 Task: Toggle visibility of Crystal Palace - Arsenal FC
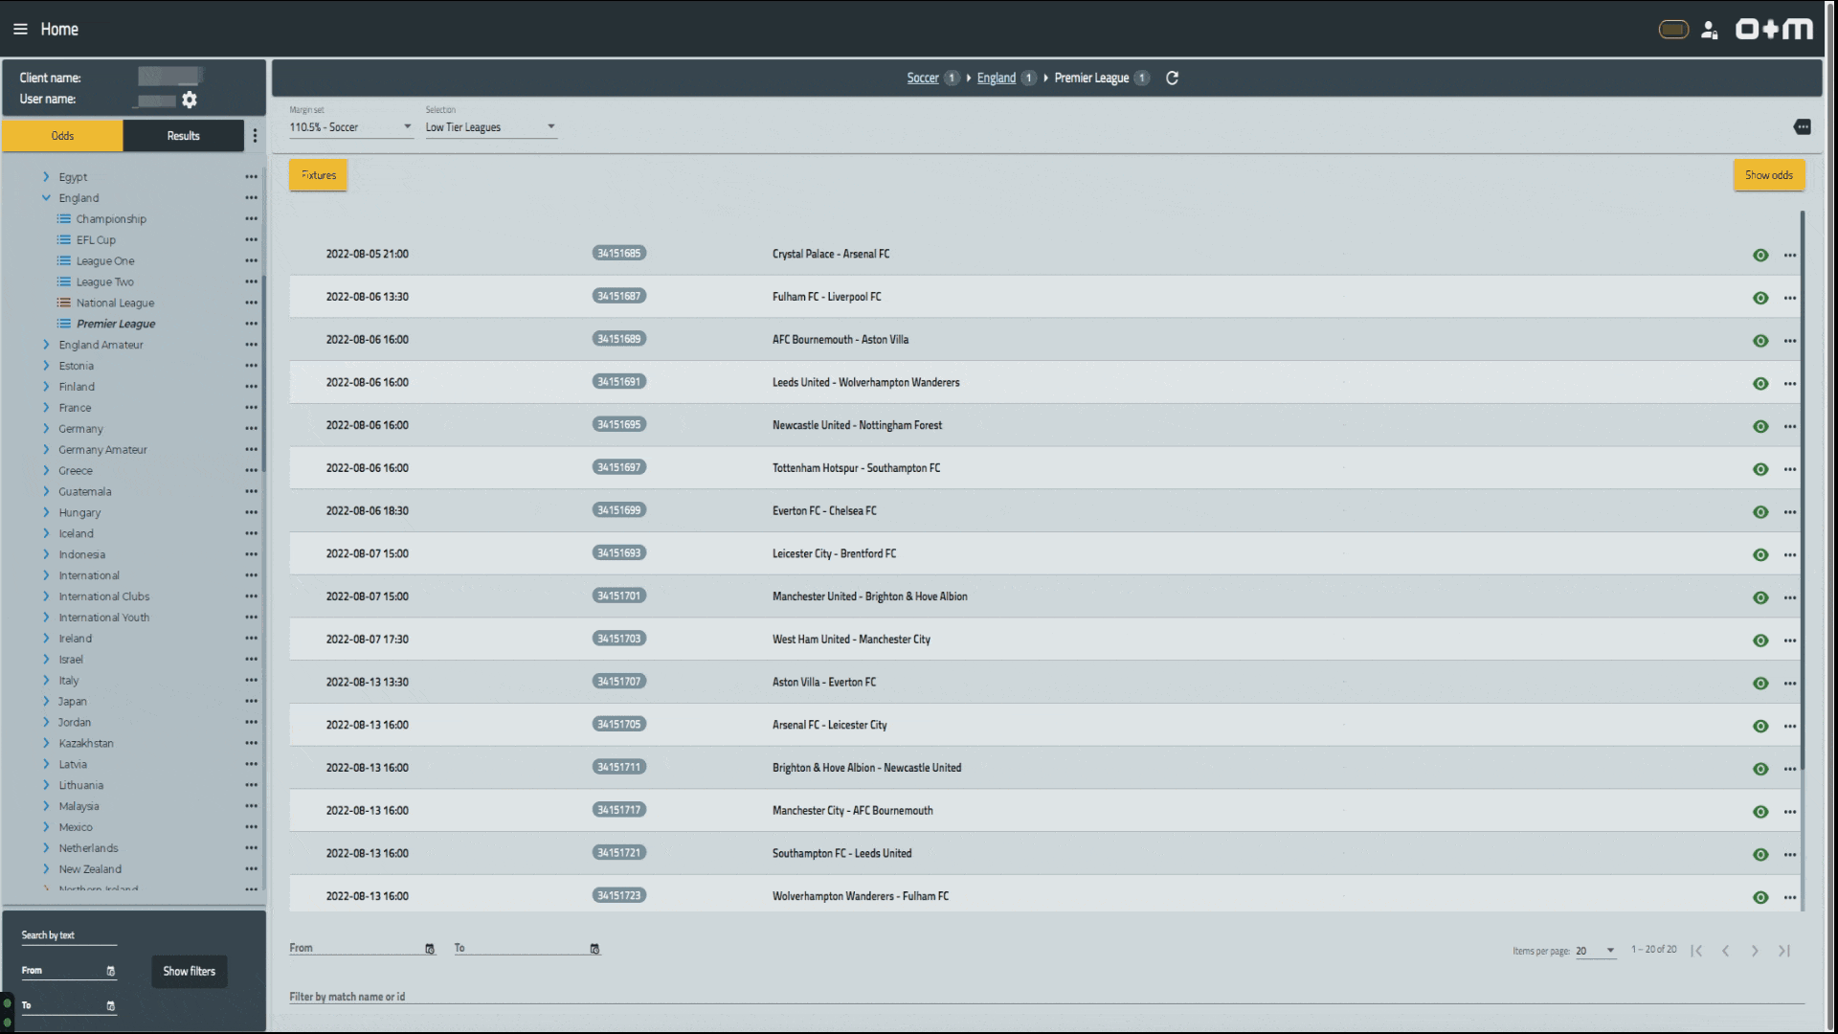pyautogui.click(x=1760, y=256)
